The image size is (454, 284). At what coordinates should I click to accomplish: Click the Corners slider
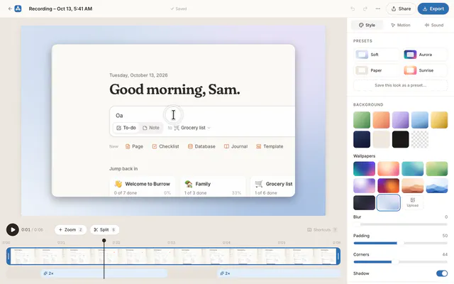point(400,262)
